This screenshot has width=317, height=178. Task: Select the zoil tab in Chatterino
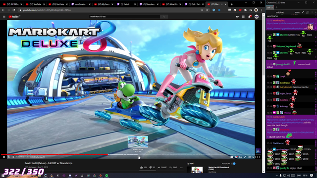270,7
